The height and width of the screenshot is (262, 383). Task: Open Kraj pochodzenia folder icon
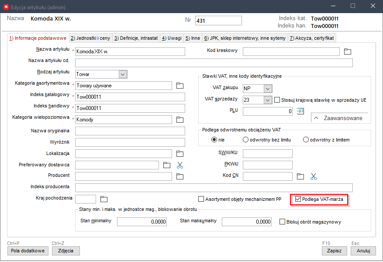(104, 199)
